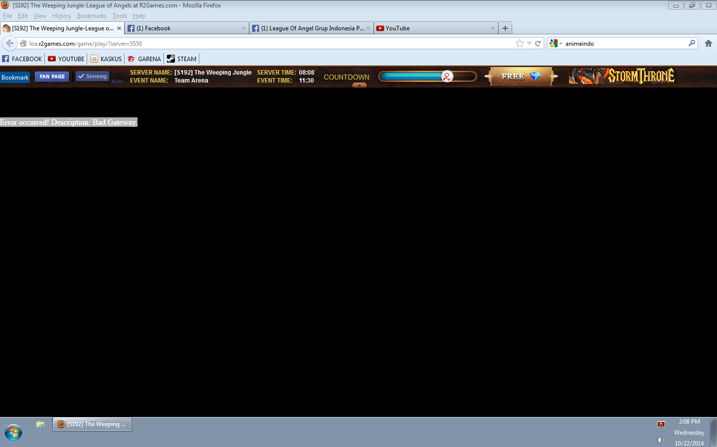This screenshot has width=717, height=447.
Task: Go to the Firefox home page icon
Action: (x=709, y=43)
